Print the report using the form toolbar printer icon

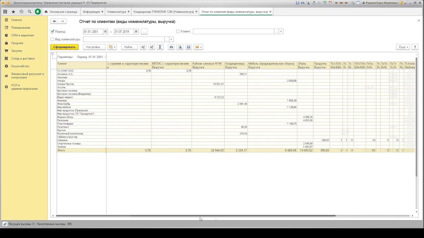[x=171, y=47]
